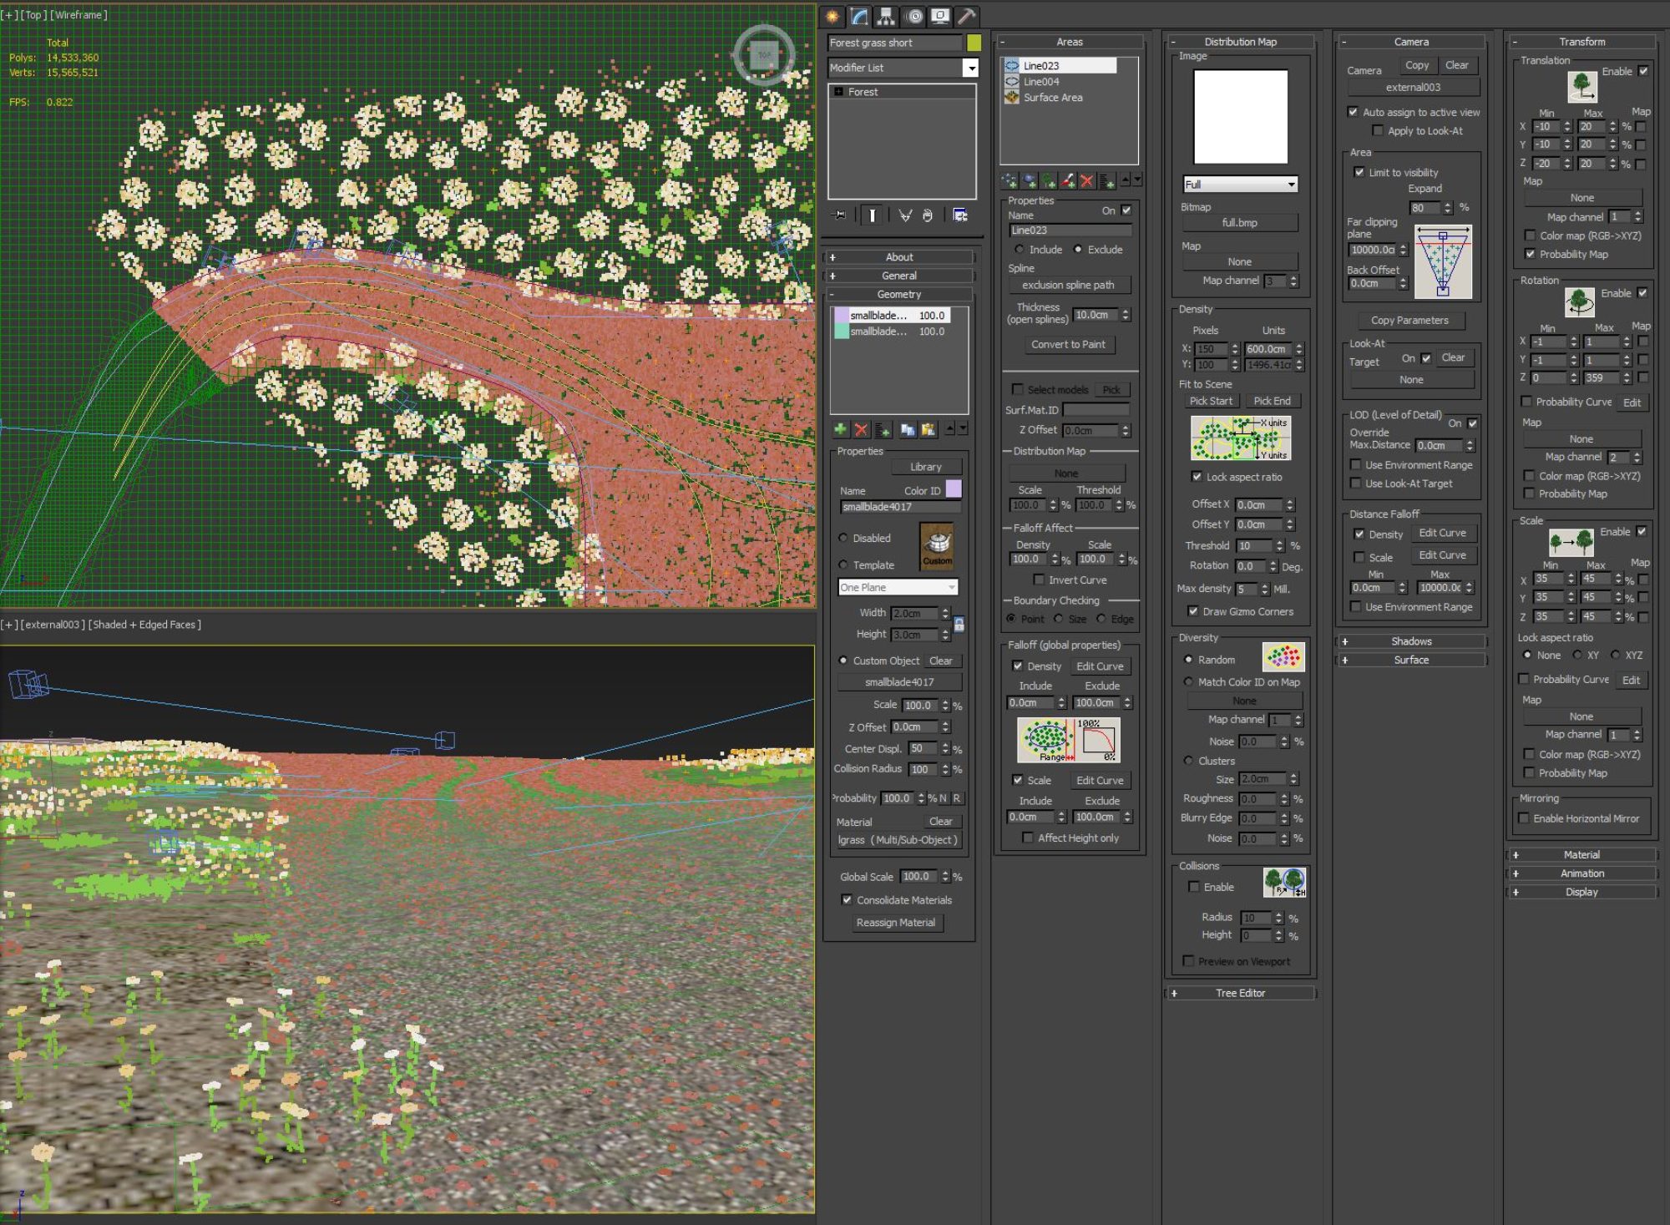Expand the General rollout
Viewport: 1670px width, 1225px height.
coord(898,276)
